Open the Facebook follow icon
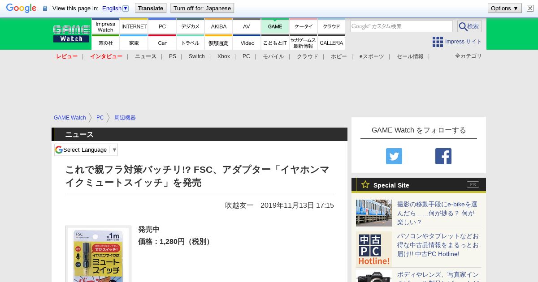 coord(443,156)
